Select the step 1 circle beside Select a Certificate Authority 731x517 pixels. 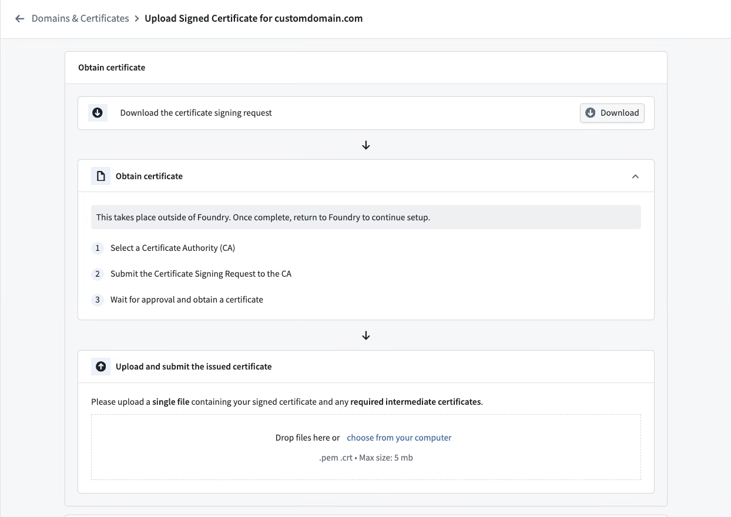coord(98,248)
